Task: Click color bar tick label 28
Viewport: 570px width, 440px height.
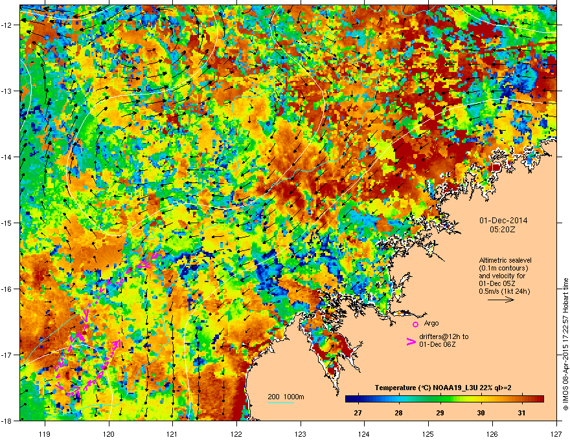Action: tap(399, 413)
